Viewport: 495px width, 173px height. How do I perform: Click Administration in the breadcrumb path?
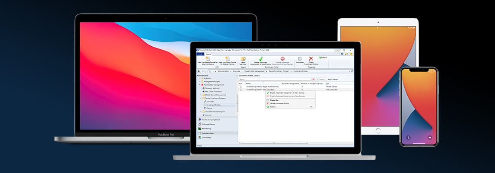(x=223, y=71)
